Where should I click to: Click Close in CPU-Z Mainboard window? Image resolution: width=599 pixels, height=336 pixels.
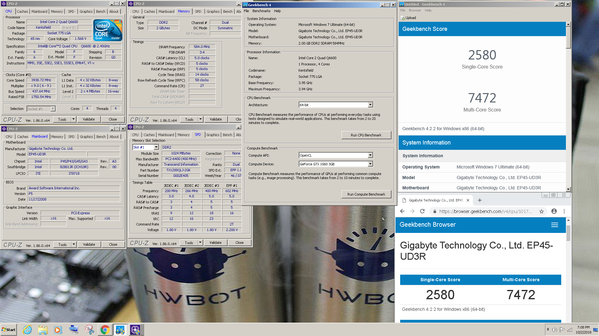(113, 244)
